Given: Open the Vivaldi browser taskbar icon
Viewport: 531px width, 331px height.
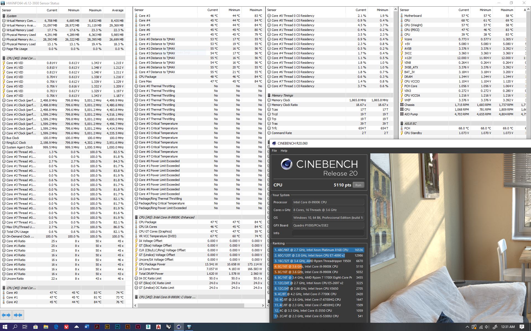Looking at the screenshot, I should (x=66, y=327).
